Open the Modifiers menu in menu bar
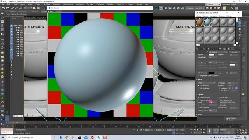This screenshot has width=249, height=140. [47, 4]
